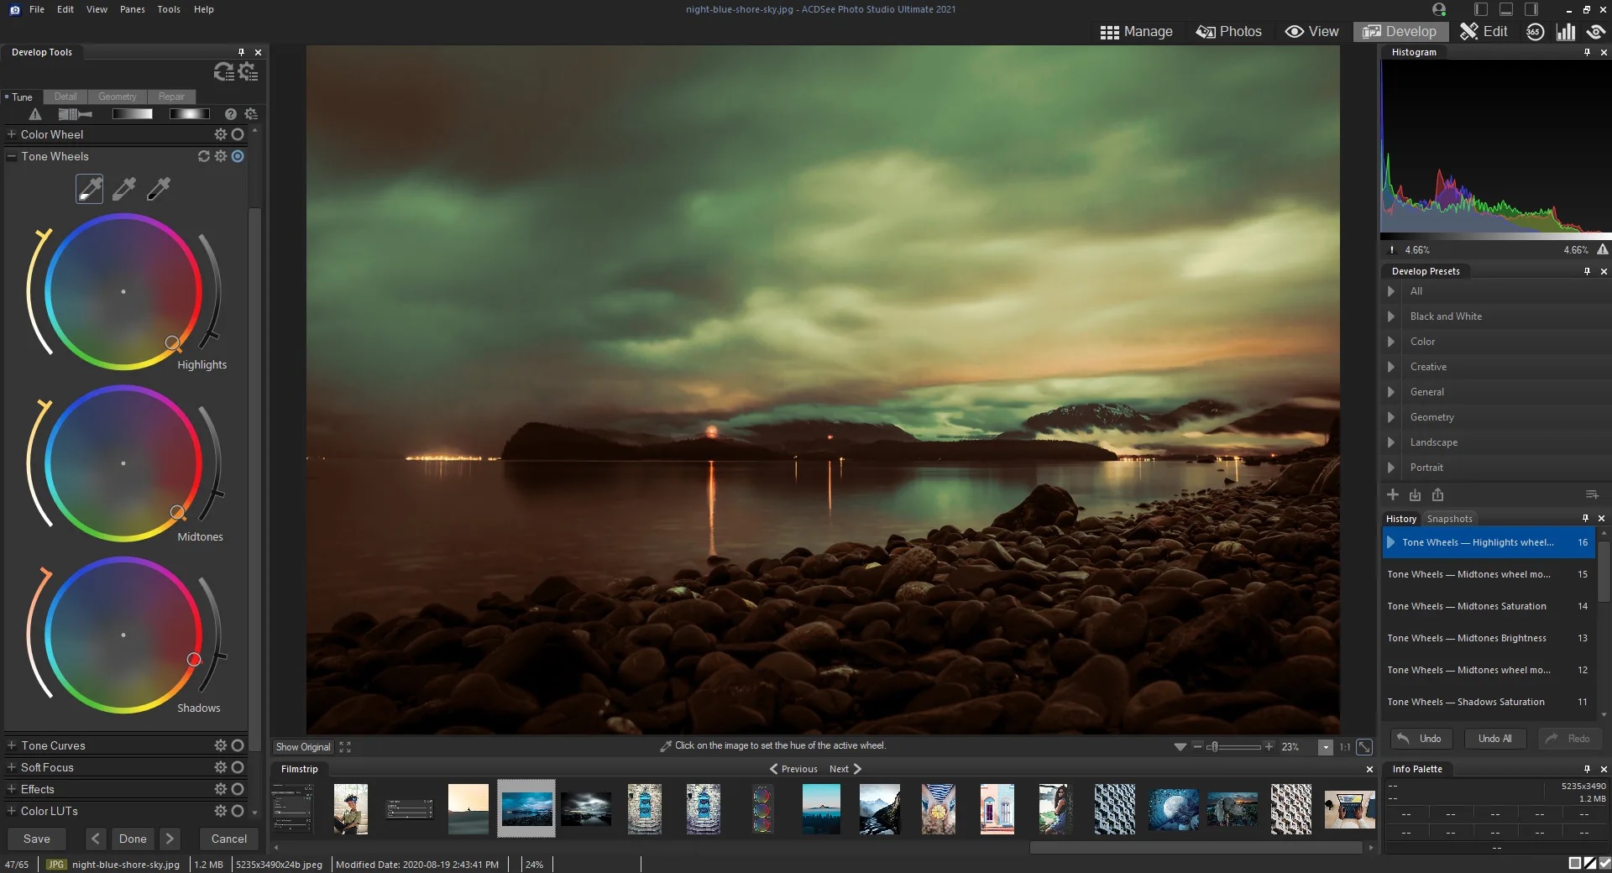Switch to the Detail tab

click(x=65, y=97)
